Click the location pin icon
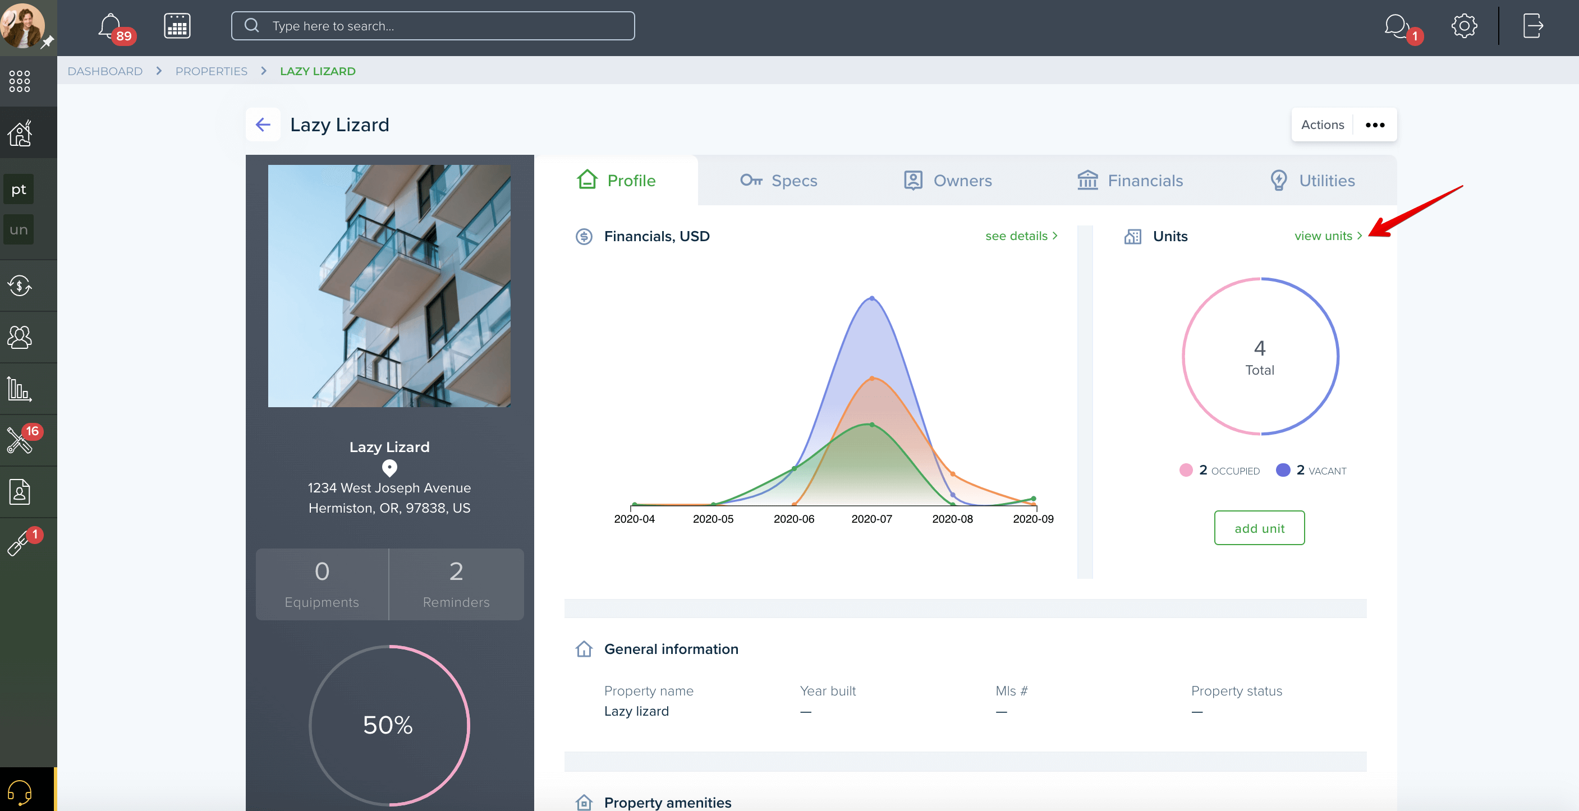The image size is (1579, 811). tap(389, 468)
